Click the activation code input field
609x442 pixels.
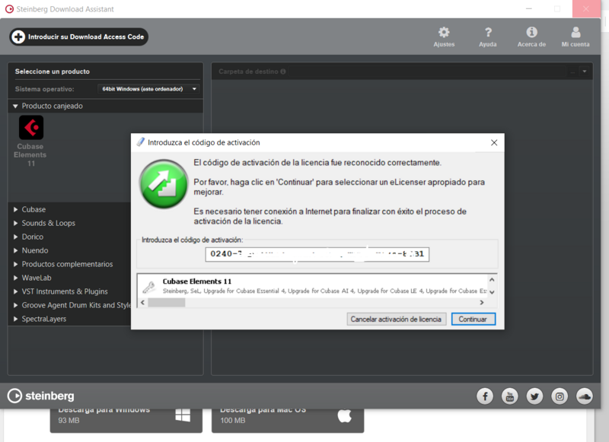[x=317, y=254]
